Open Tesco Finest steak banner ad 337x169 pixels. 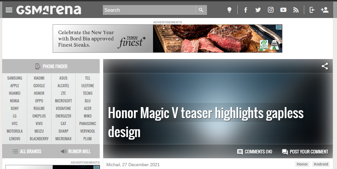coord(168,39)
